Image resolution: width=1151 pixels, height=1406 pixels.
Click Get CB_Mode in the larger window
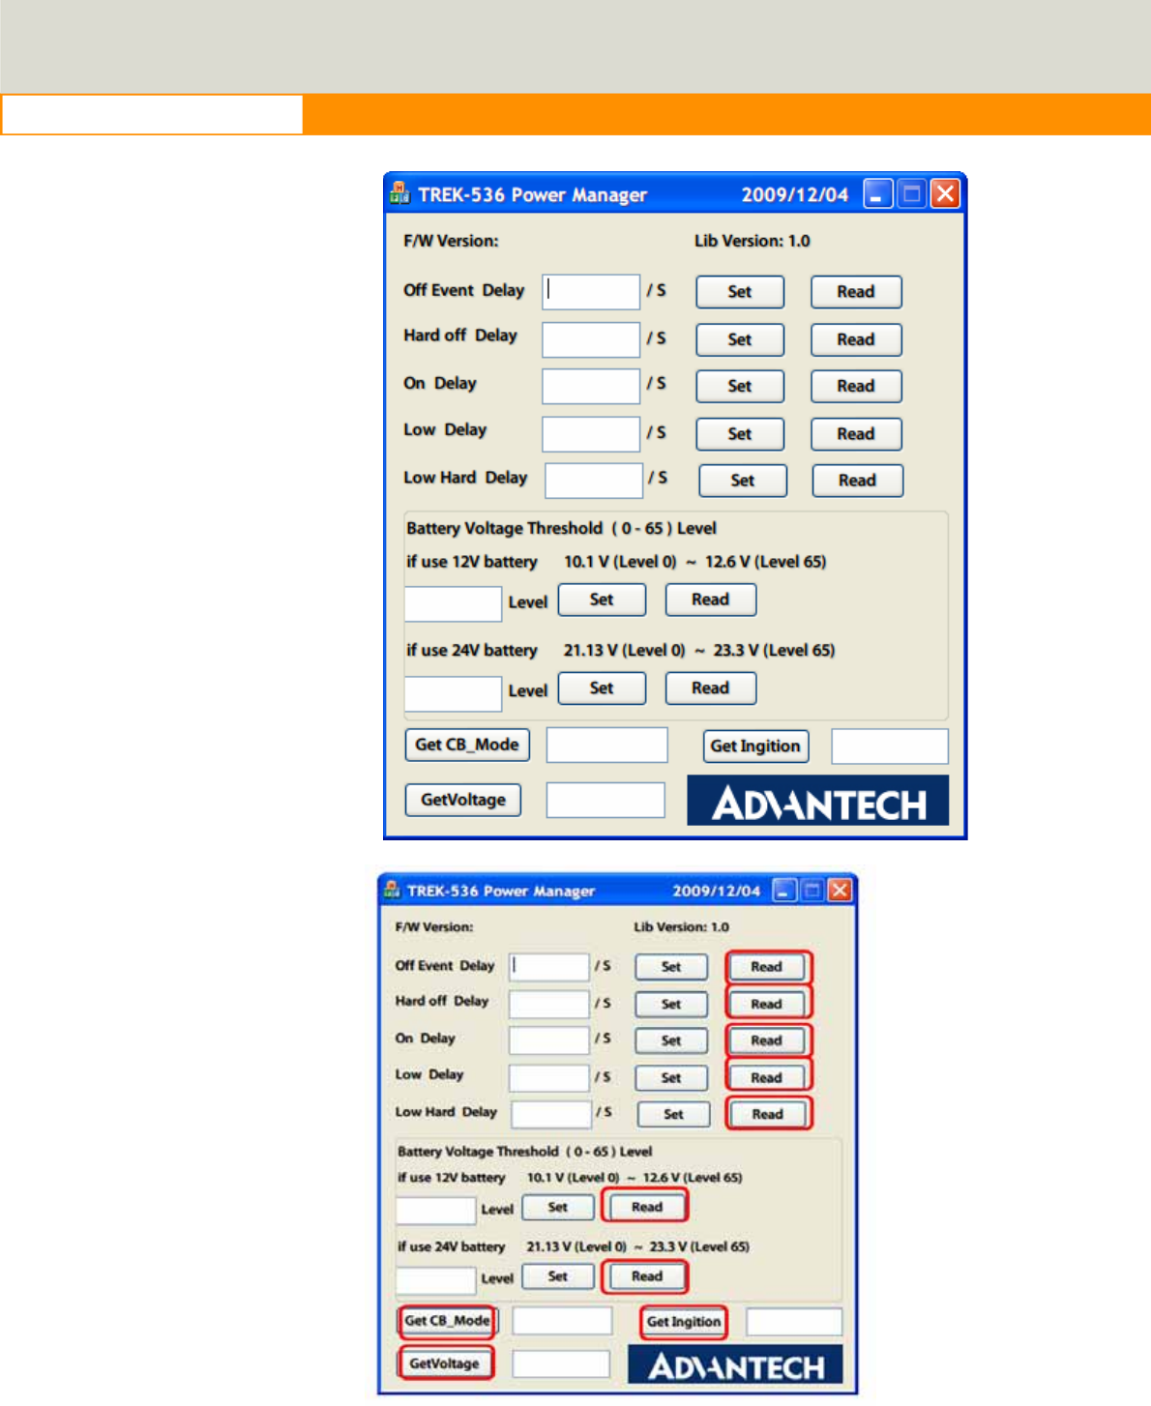coord(467,745)
